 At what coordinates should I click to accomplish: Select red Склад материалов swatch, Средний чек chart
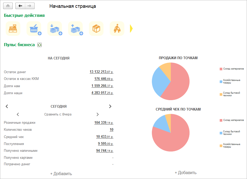point(221,120)
